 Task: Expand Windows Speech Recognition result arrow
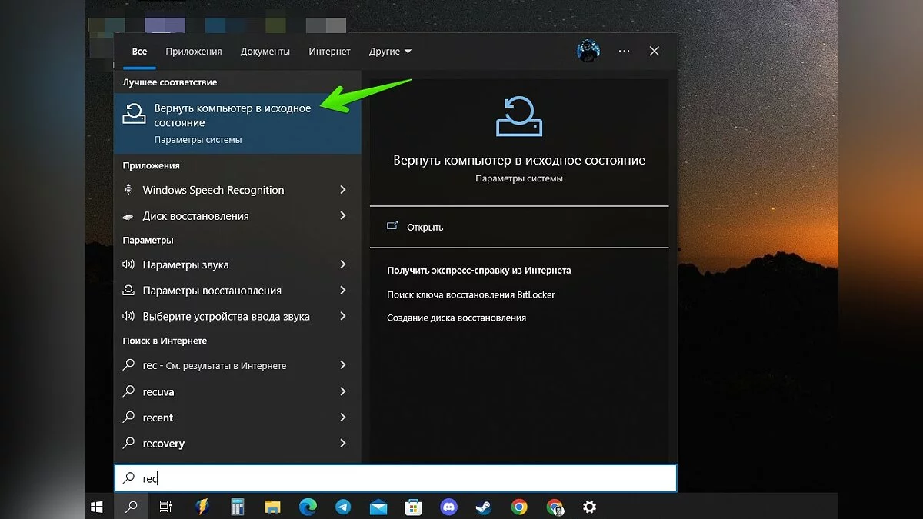342,190
